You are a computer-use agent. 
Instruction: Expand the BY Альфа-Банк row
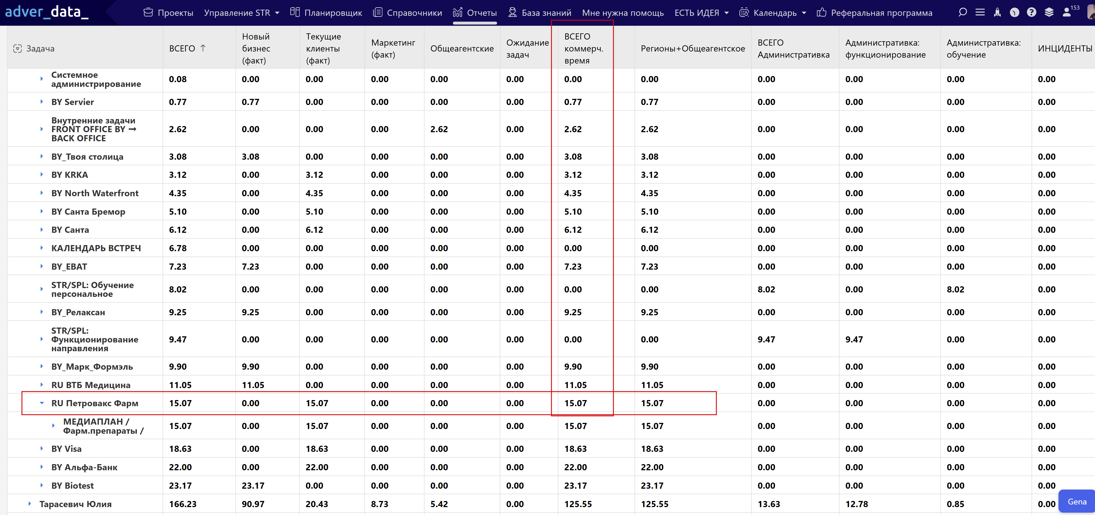click(42, 466)
